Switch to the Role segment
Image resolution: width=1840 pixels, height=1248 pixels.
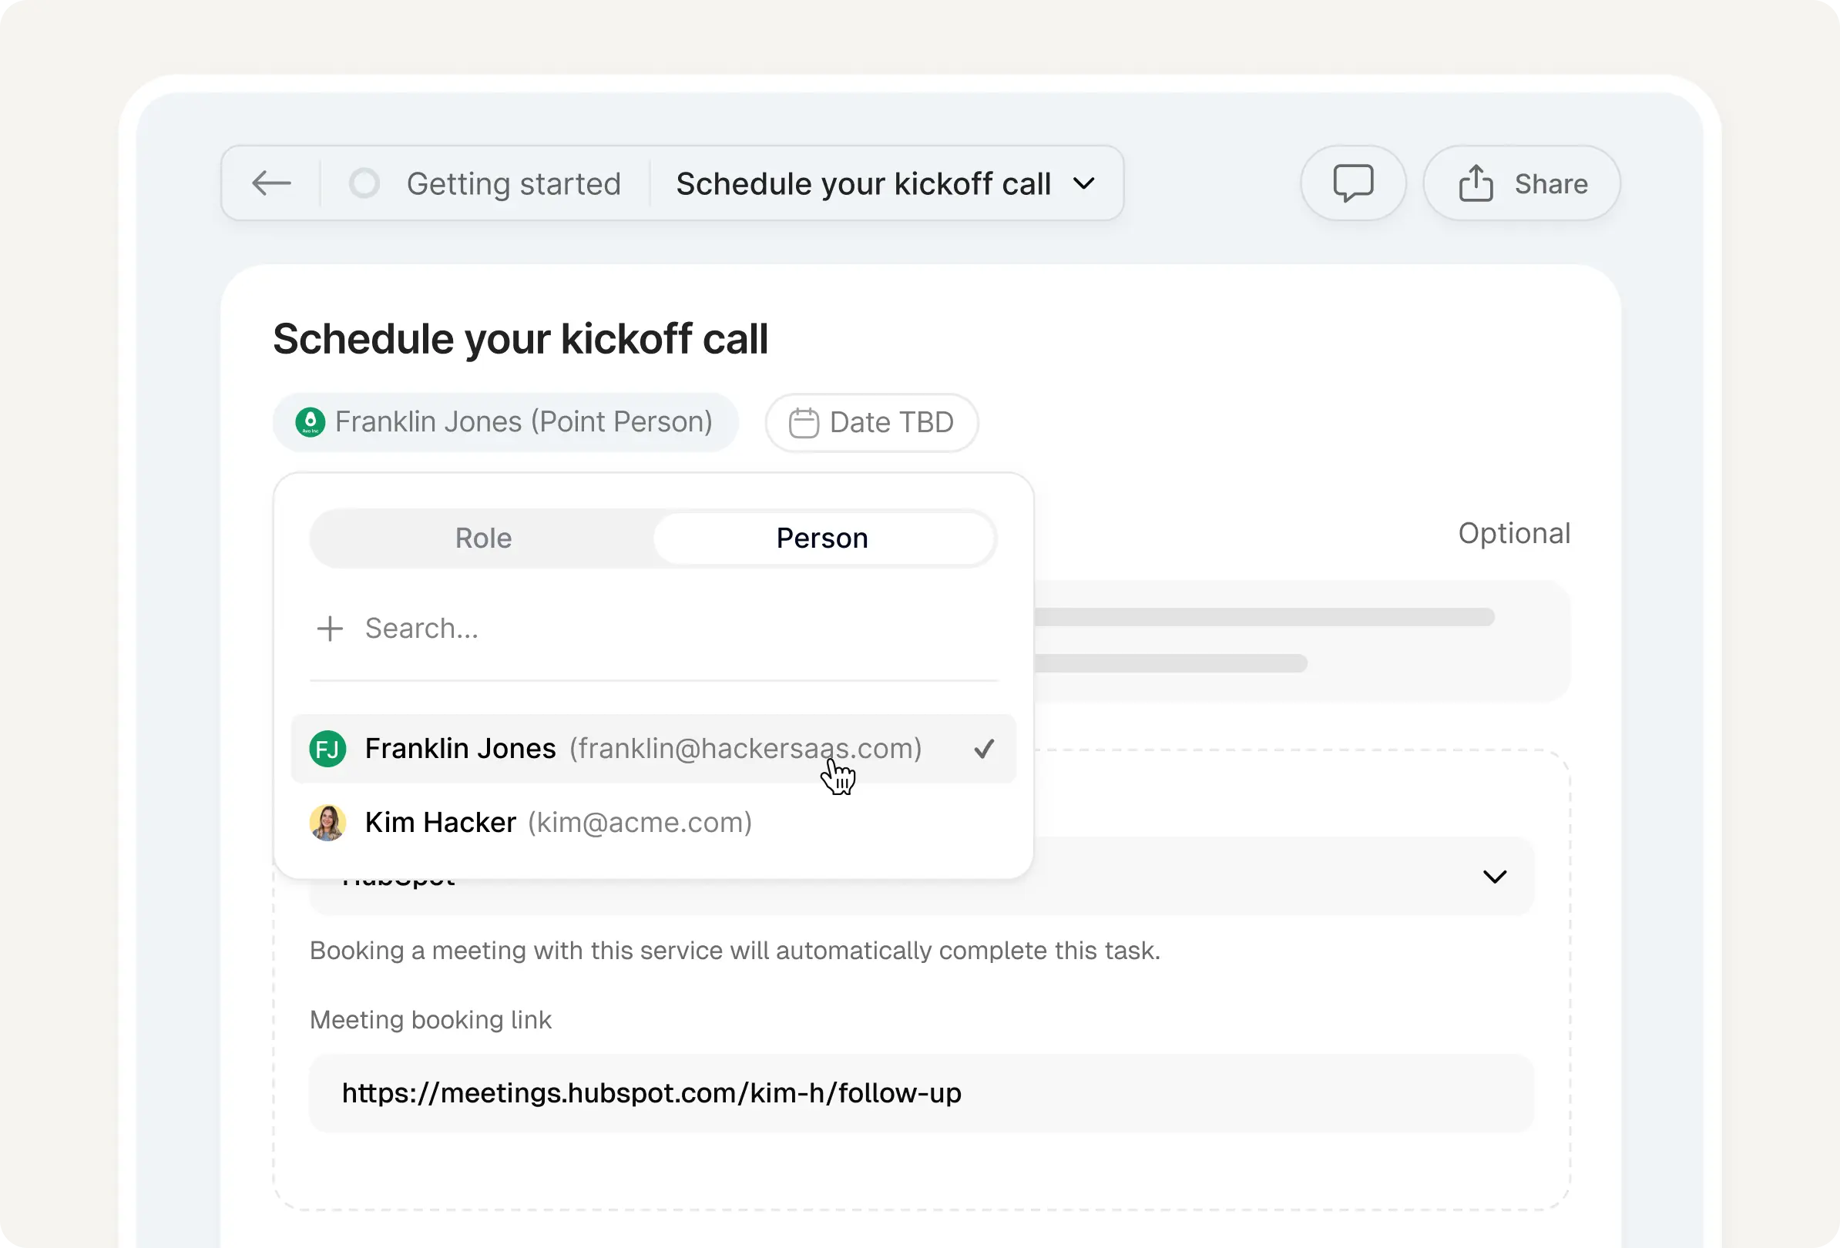click(483, 538)
